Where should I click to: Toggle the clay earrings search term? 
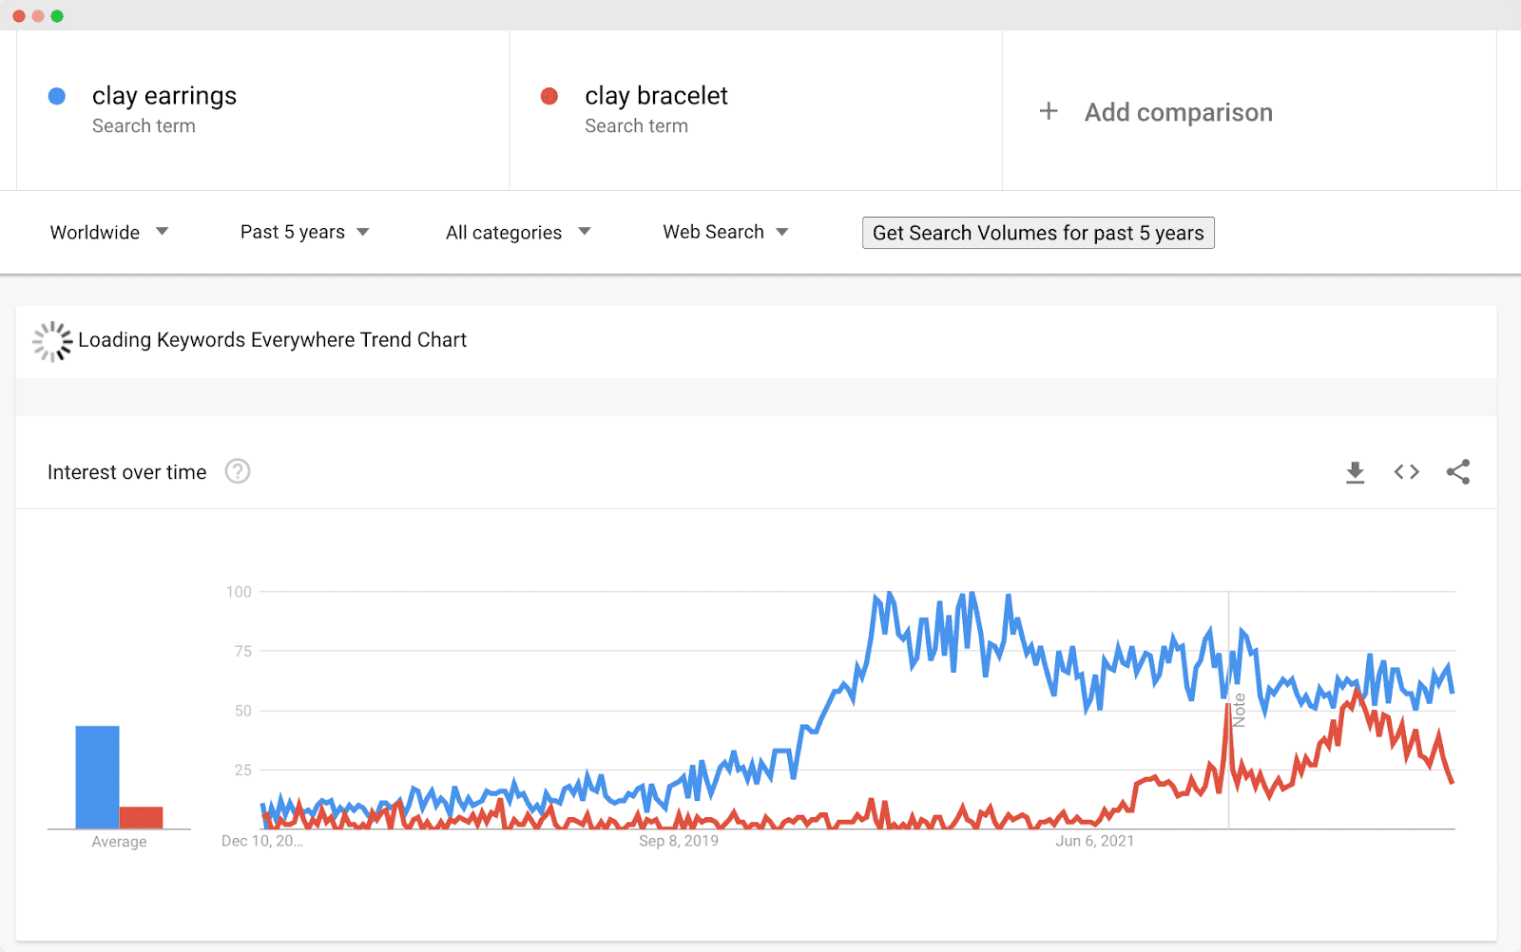164,95
